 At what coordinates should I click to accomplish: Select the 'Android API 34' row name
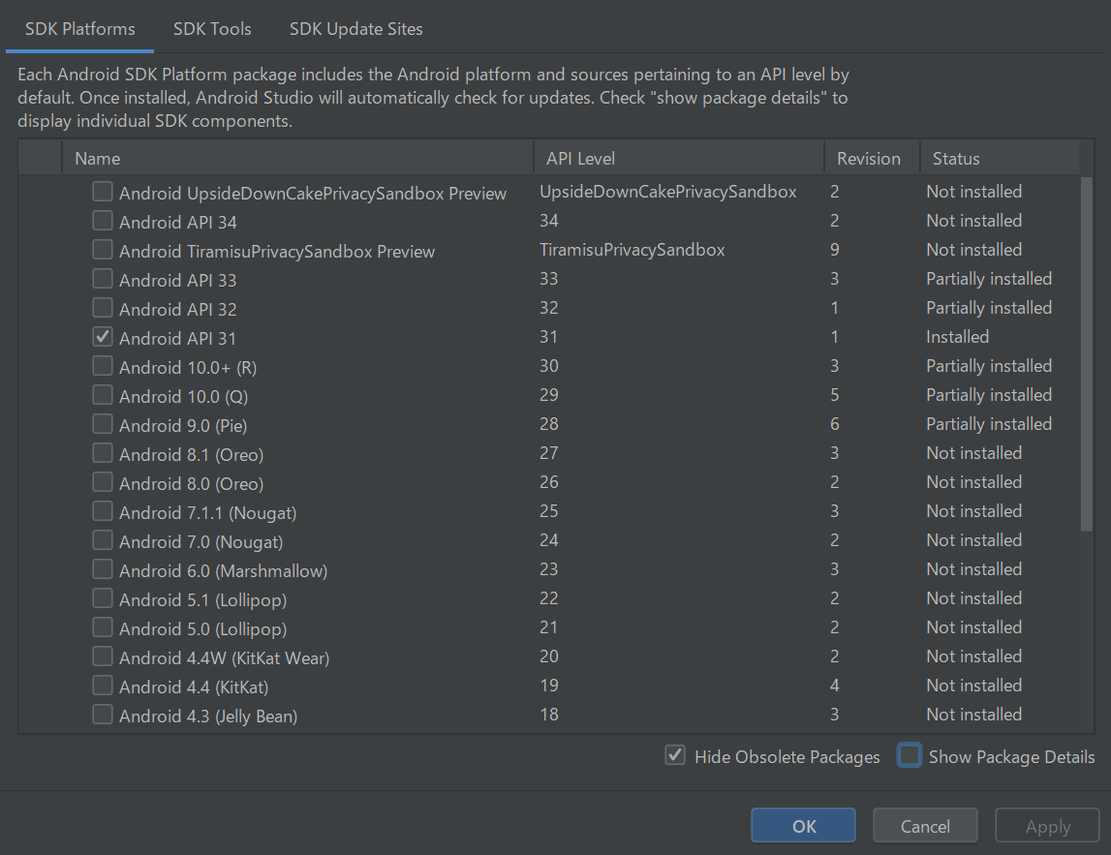178,223
